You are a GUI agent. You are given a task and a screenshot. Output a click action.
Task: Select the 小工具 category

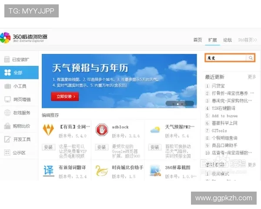[x=19, y=86]
